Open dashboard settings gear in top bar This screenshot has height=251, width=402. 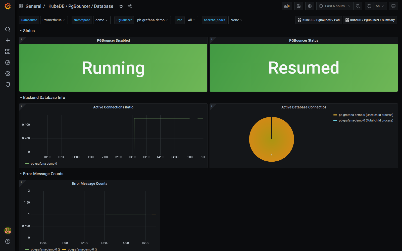click(x=310, y=6)
